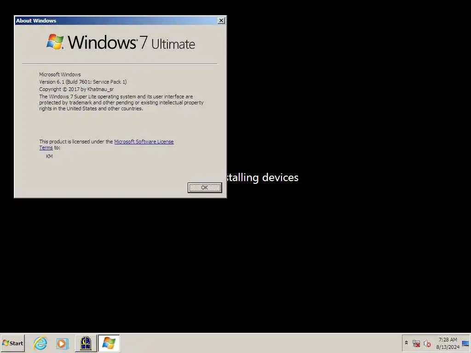Click the Version 6.1 Build 7601 text
The image size is (471, 353).
coord(83,82)
